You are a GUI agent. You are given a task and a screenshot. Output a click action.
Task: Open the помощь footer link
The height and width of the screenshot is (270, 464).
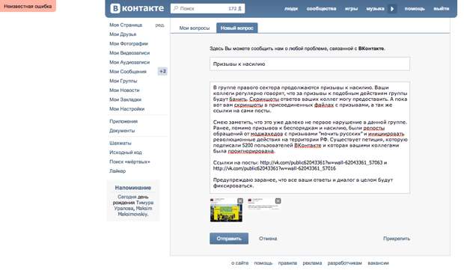[x=263, y=263]
